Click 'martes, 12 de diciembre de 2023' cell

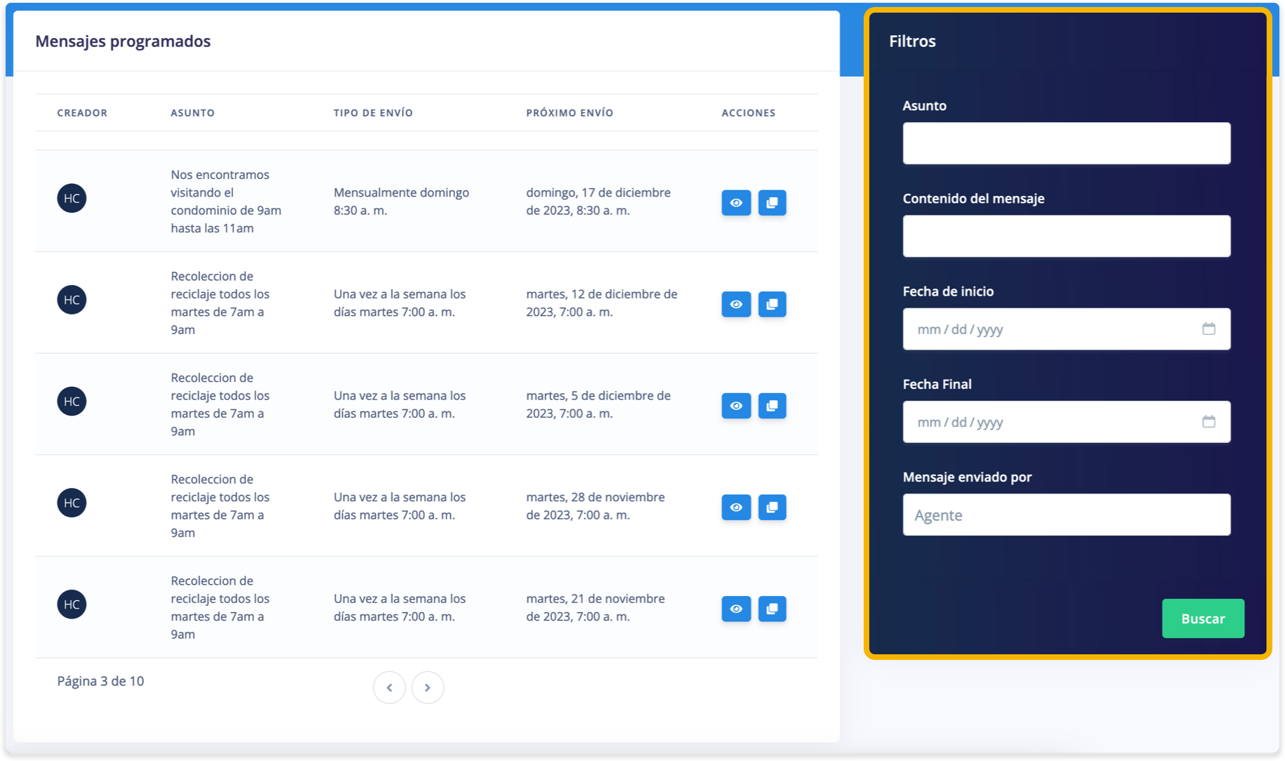(x=602, y=303)
